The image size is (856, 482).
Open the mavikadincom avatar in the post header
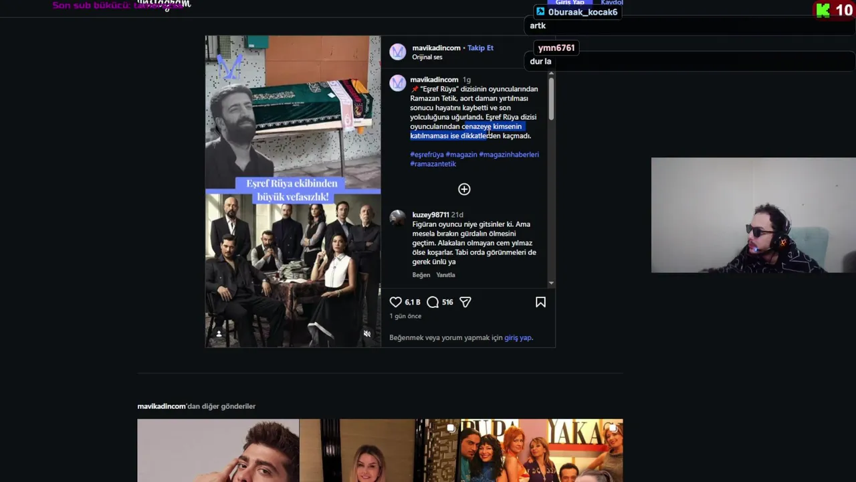398,52
